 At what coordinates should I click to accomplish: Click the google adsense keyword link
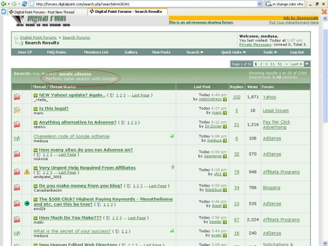coord(75,74)
